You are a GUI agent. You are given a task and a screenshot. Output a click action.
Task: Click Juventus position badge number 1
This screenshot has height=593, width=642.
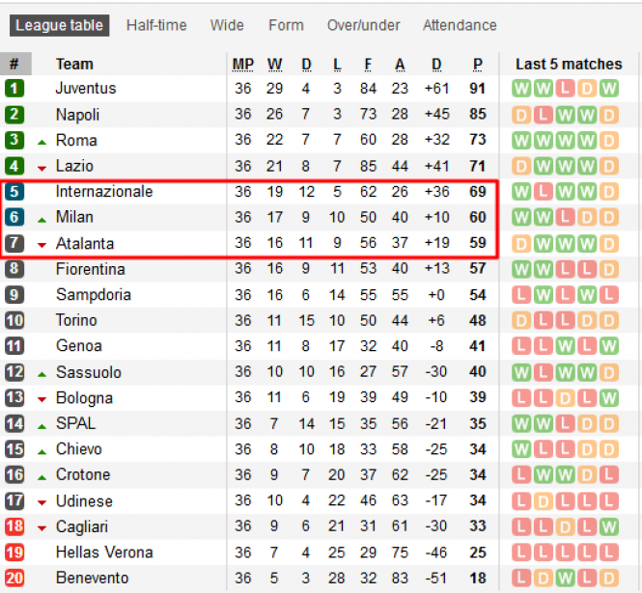coord(14,89)
